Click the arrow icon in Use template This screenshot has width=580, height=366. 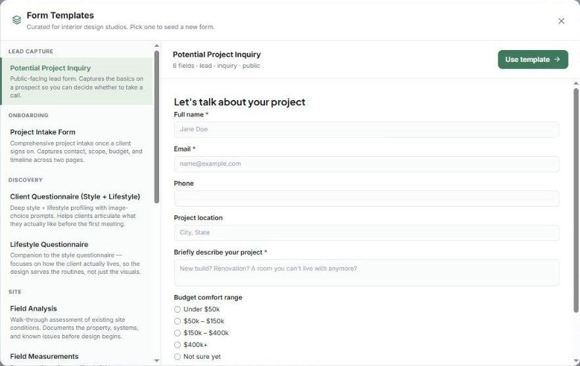(557, 59)
